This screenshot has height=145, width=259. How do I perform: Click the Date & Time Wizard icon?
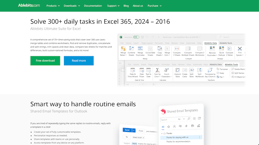tap(133, 70)
